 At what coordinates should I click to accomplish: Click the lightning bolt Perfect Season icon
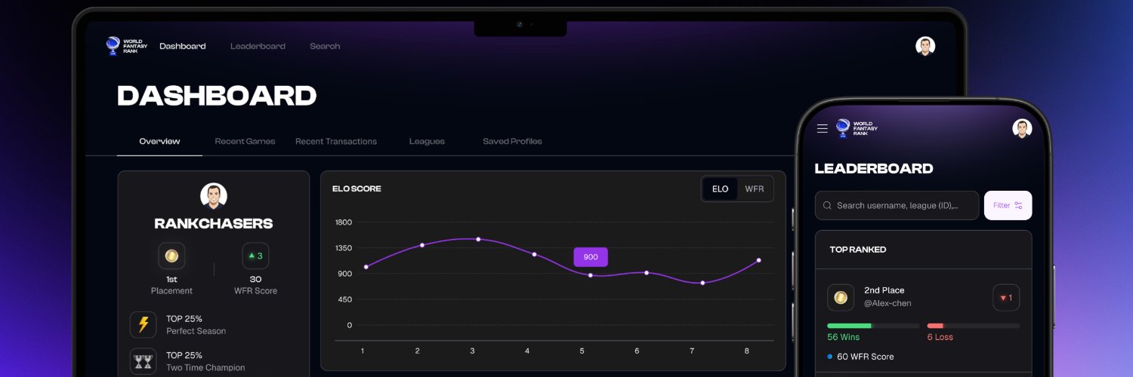pos(144,324)
